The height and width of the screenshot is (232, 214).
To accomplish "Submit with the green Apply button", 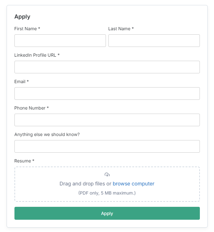I will 107,213.
